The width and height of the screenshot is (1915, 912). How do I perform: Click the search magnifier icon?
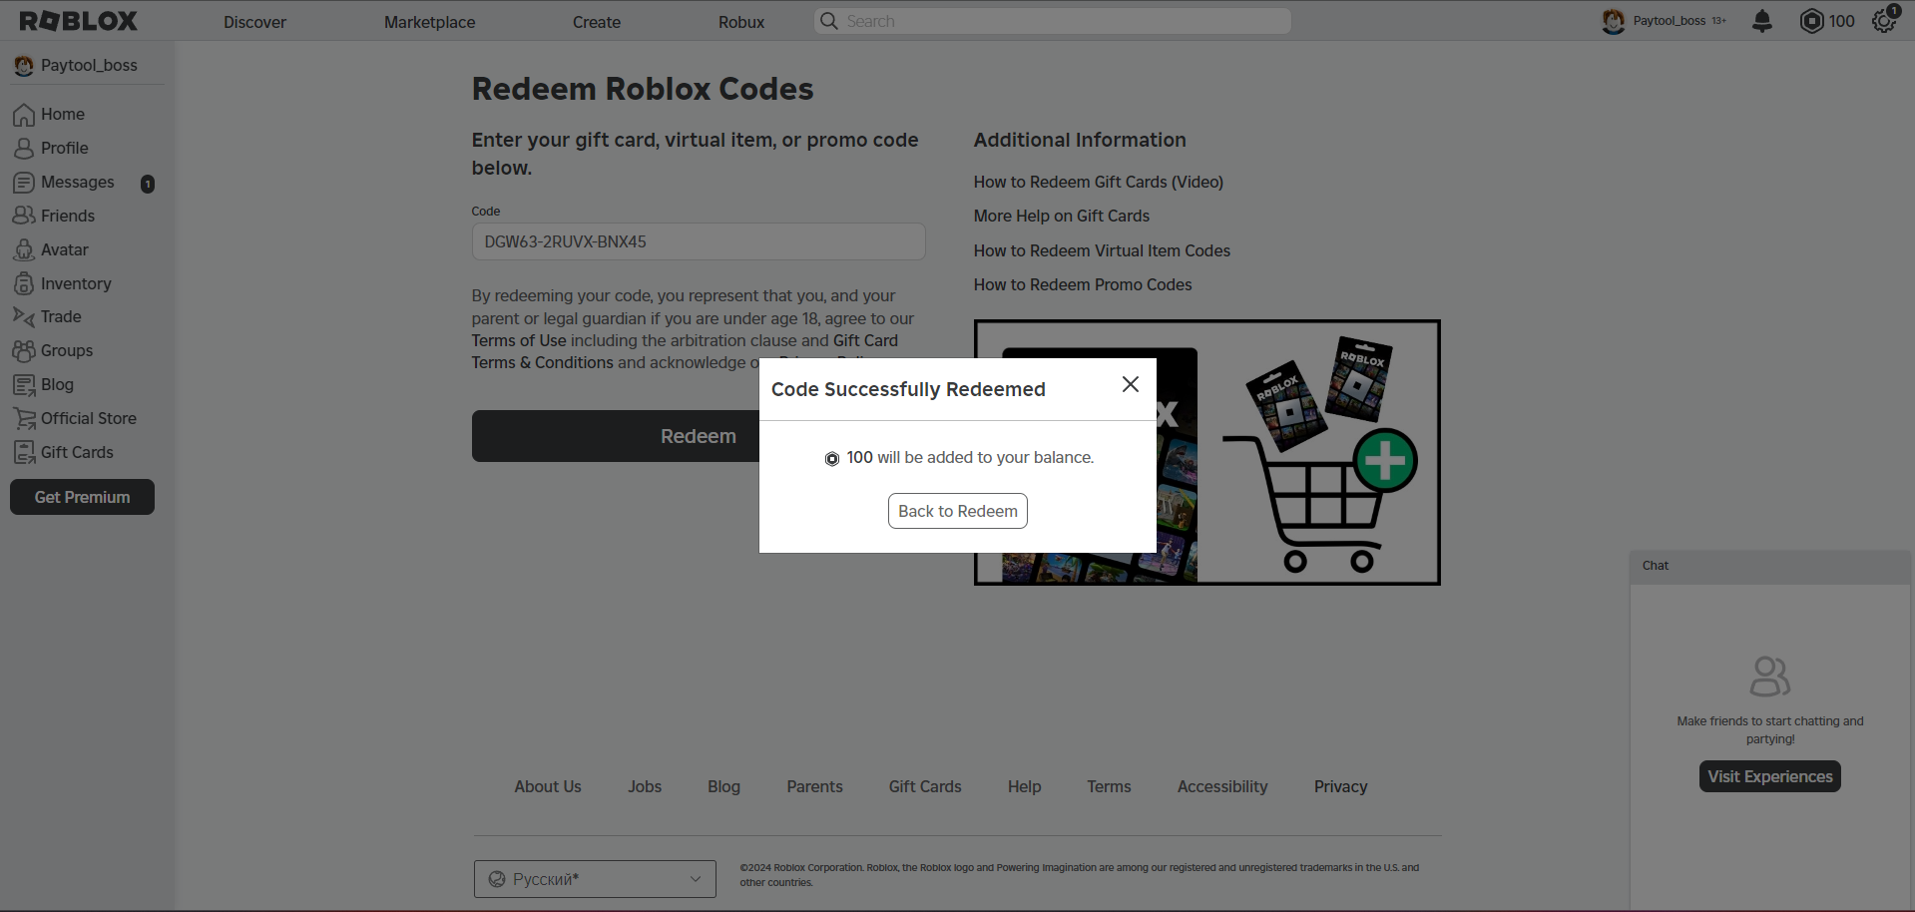tap(828, 21)
